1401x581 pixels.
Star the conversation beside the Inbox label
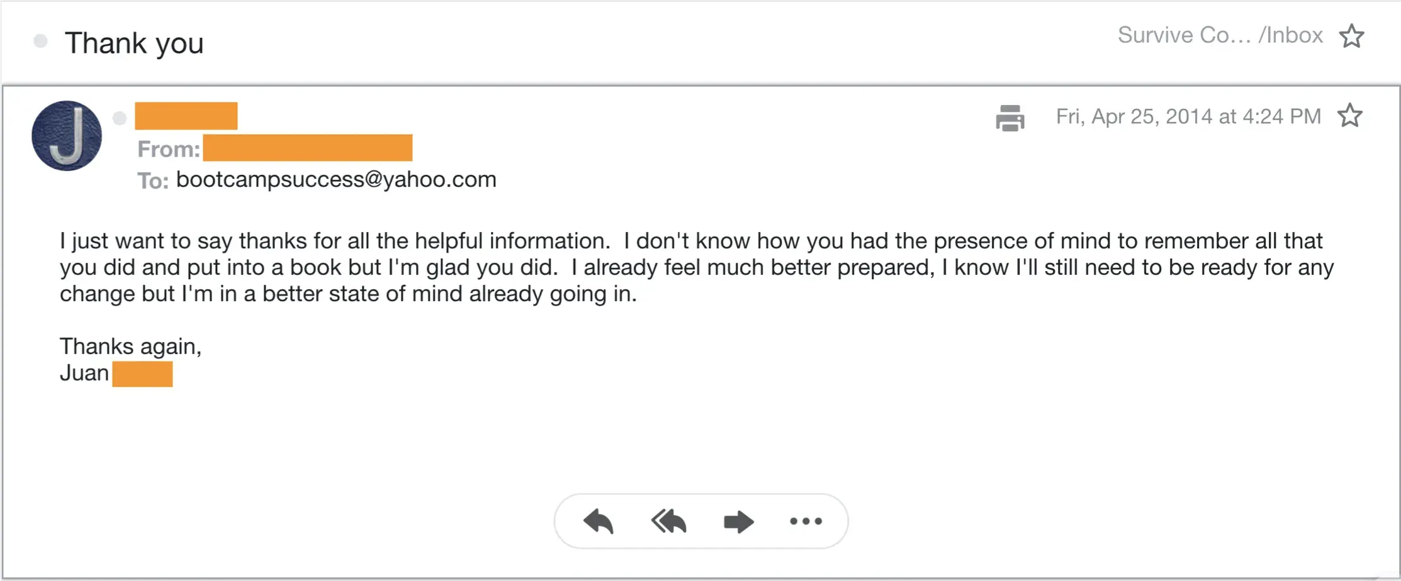coord(1351,36)
